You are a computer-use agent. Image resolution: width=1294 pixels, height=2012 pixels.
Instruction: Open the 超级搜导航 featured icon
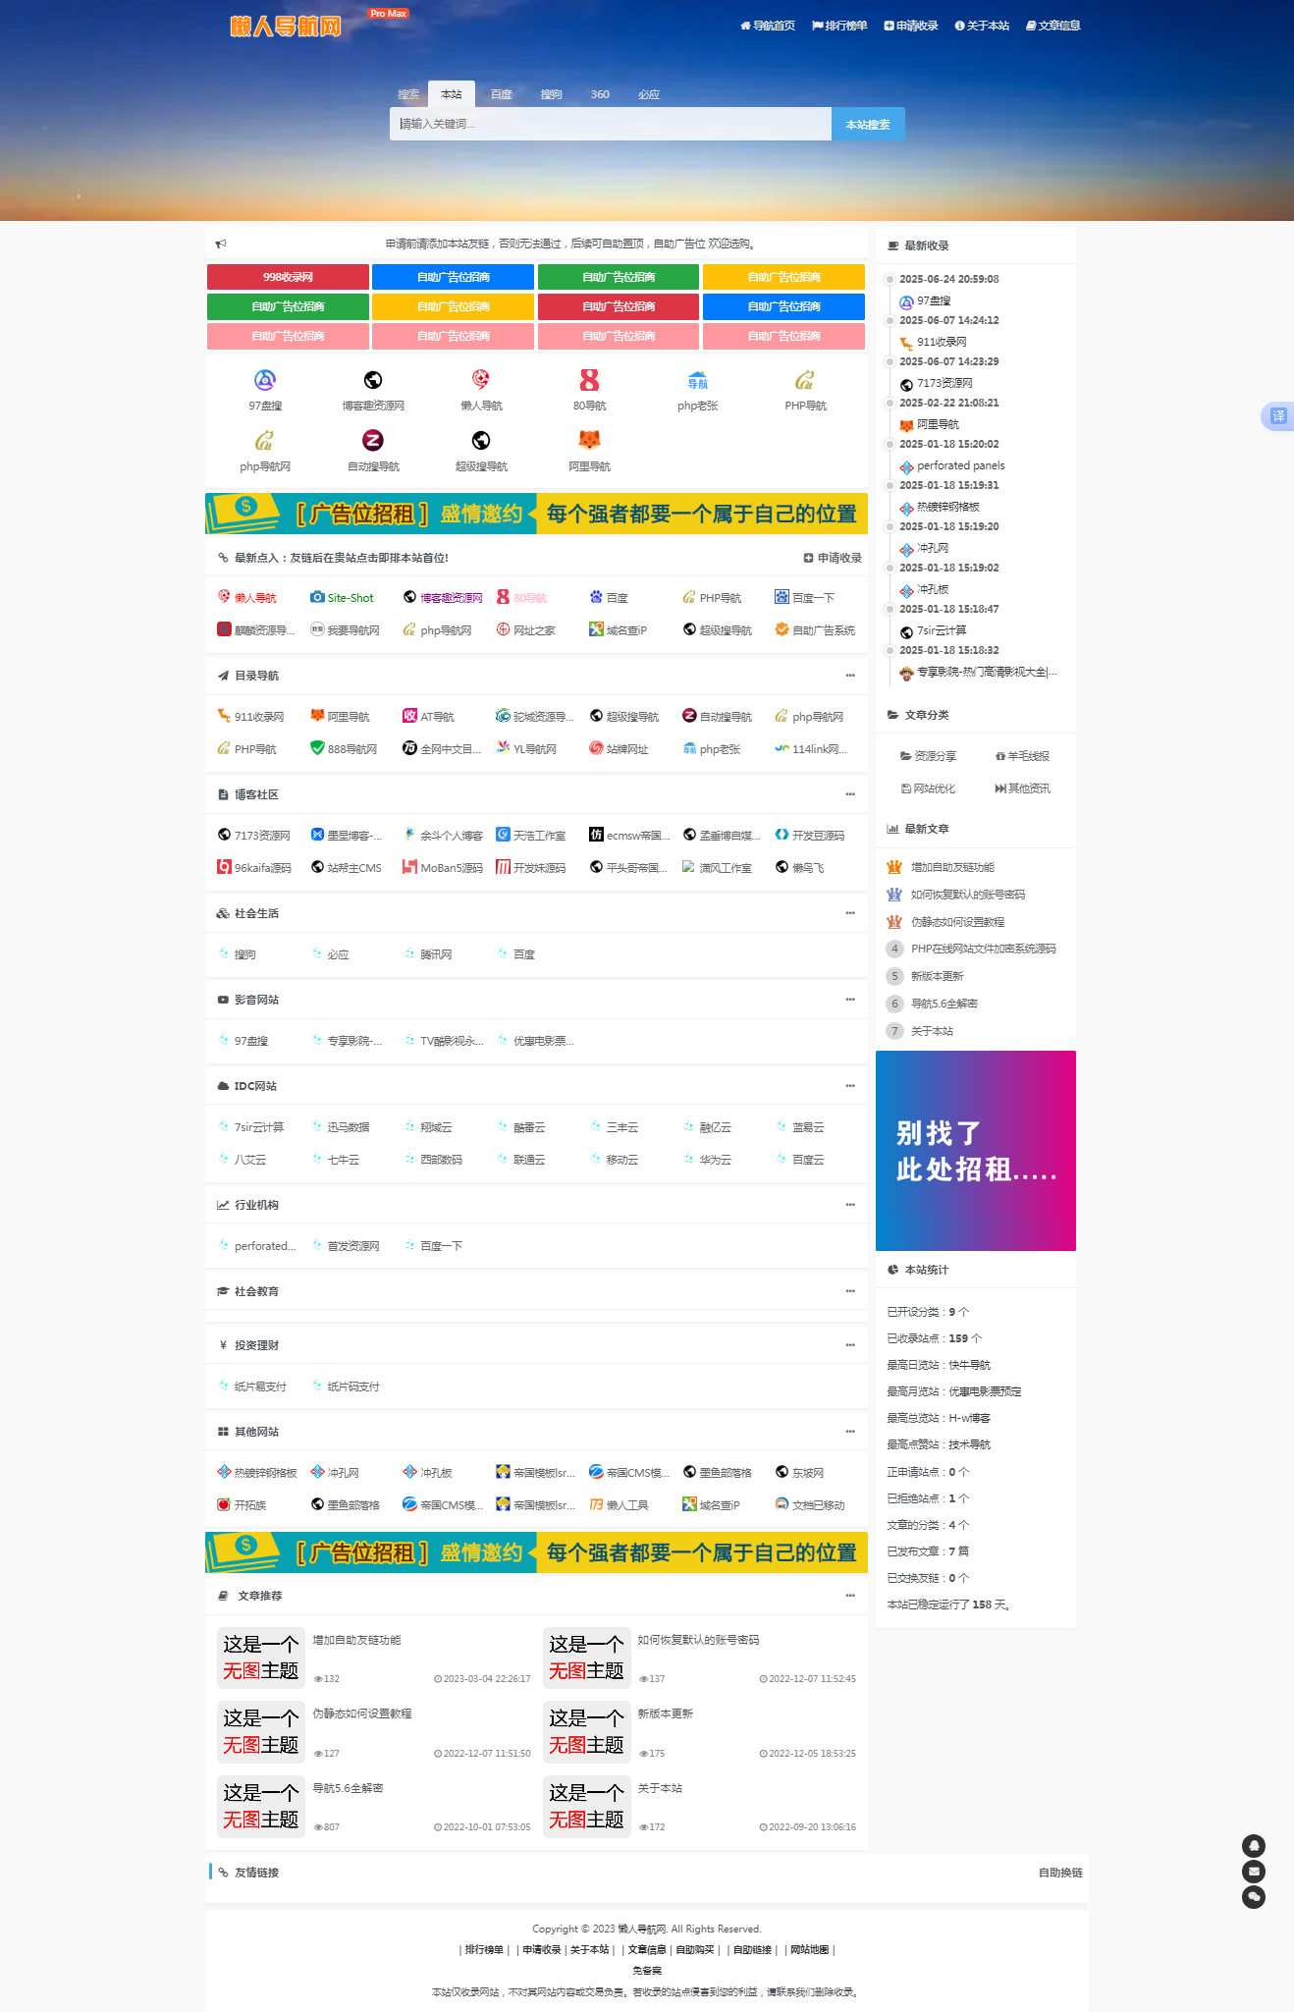coord(481,440)
